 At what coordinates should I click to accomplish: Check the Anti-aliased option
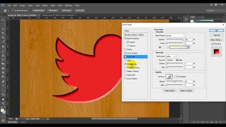[176, 77]
